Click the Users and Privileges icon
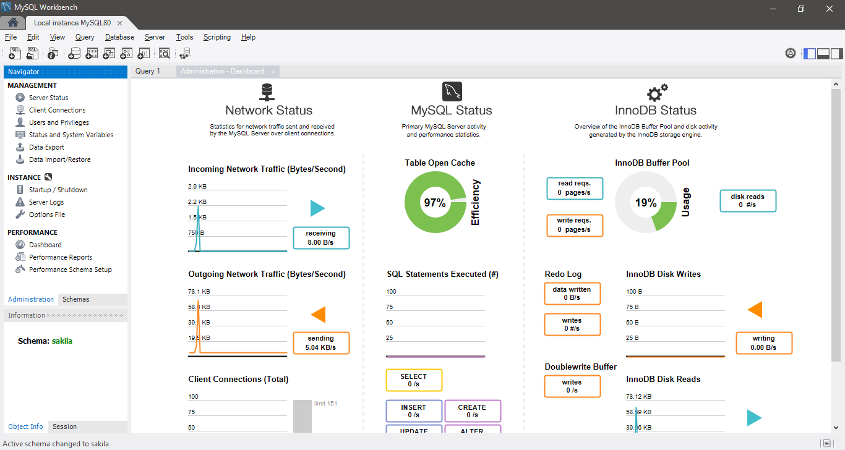 [x=20, y=122]
